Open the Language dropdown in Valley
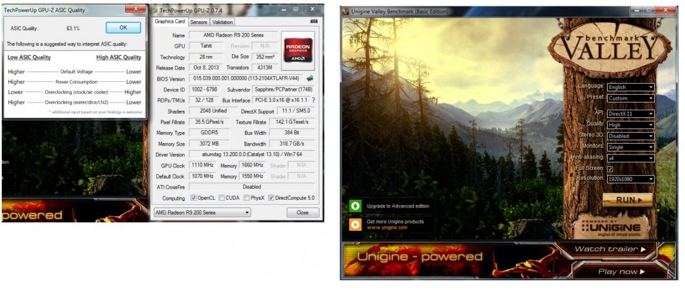Viewport: 685px width, 290px height. pyautogui.click(x=630, y=87)
